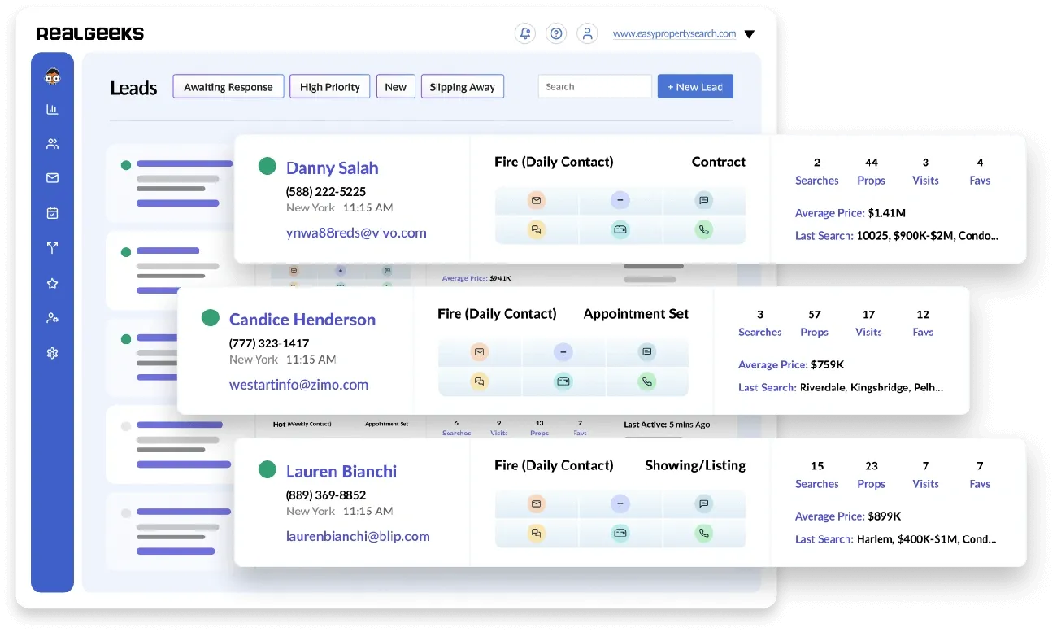Screen dimensions: 1057x632
Task: Select the Slipping Away filter
Action: tap(463, 87)
